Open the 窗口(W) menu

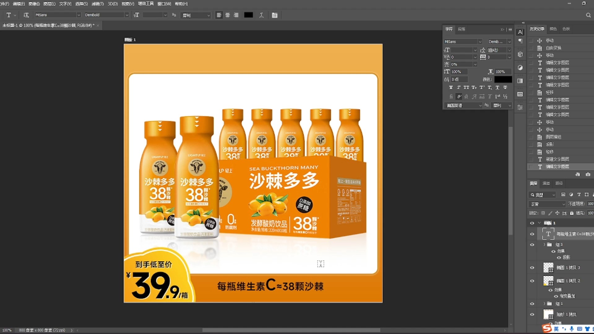click(164, 4)
